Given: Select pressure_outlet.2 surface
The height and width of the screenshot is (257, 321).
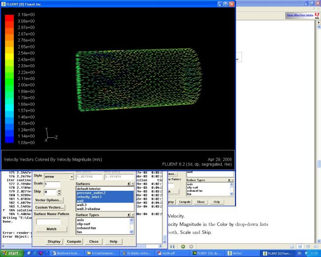Looking at the screenshot, I should pos(105,193).
